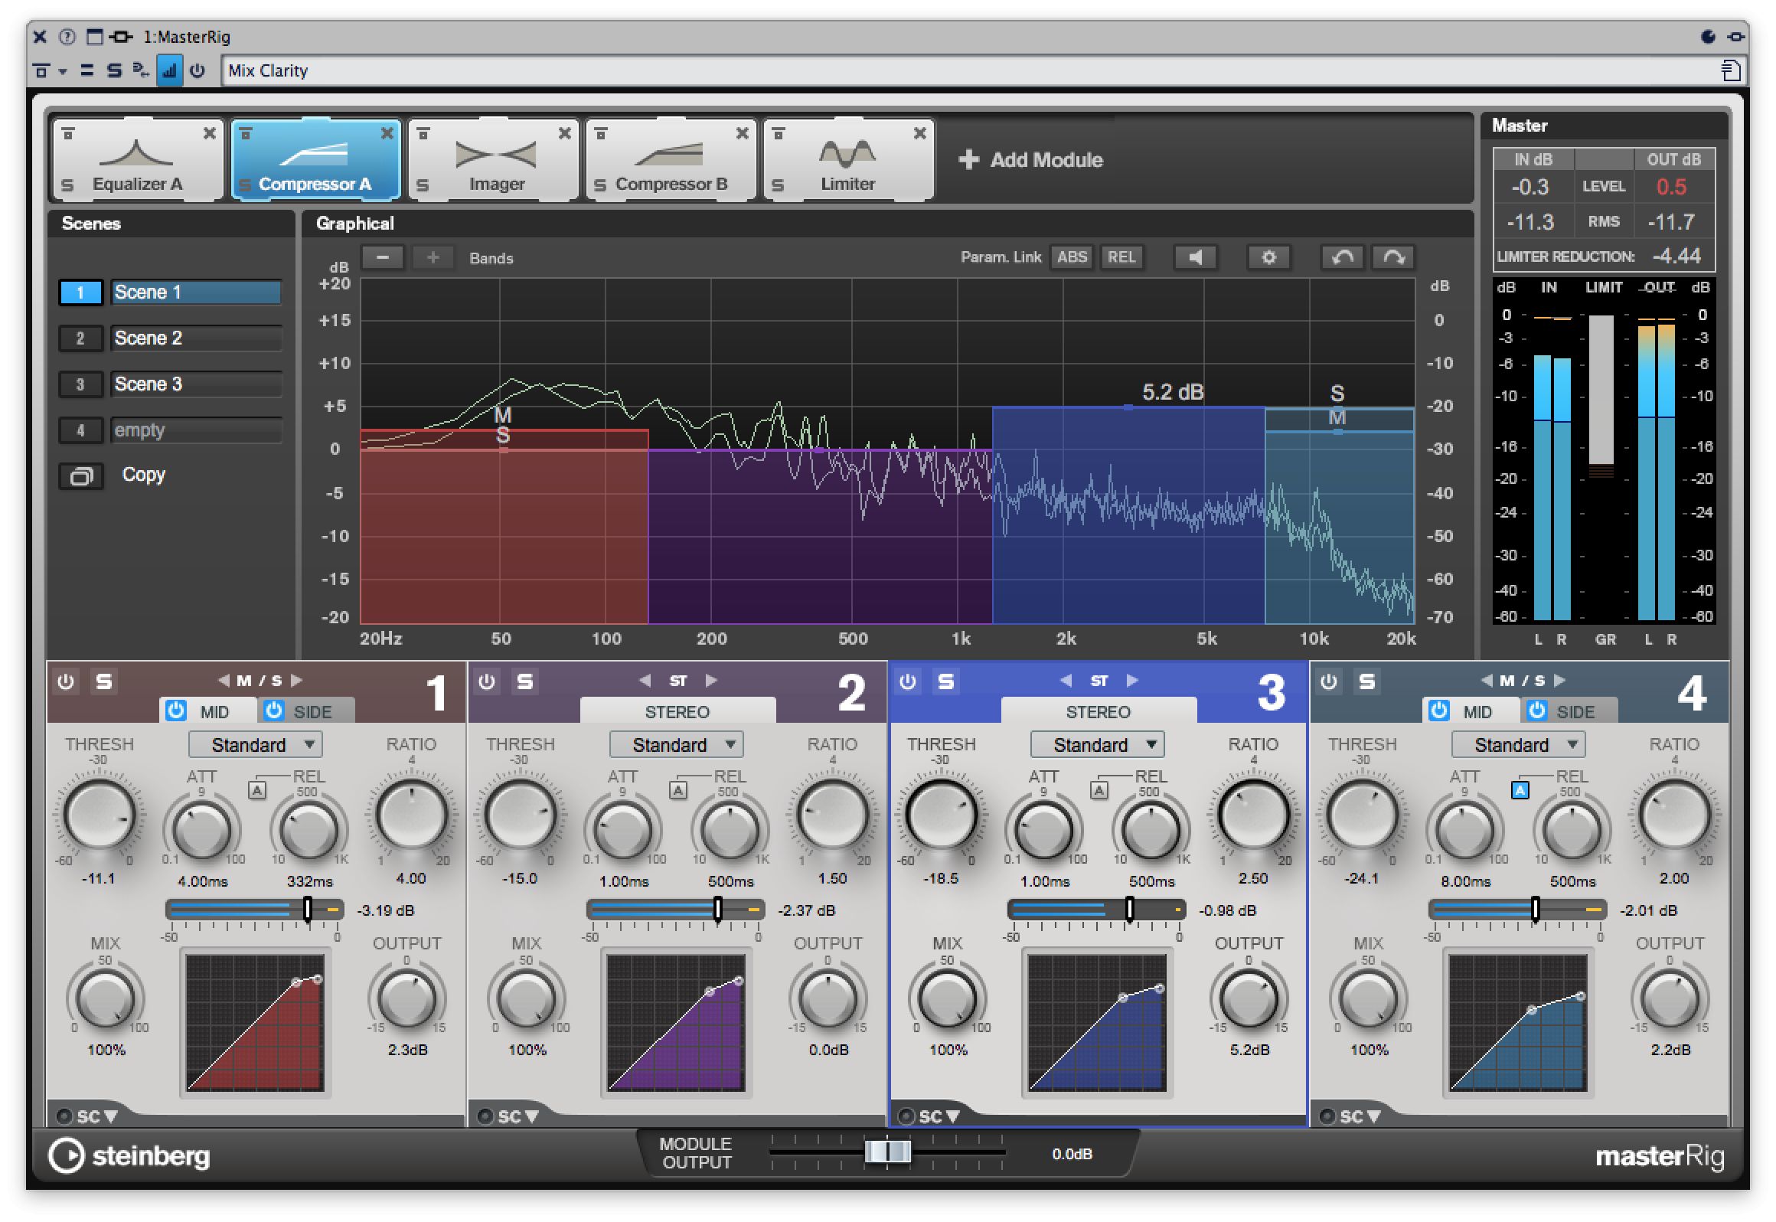The height and width of the screenshot is (1222, 1776).
Task: Open band 2 Standard mode dropdown
Action: pyautogui.click(x=677, y=744)
